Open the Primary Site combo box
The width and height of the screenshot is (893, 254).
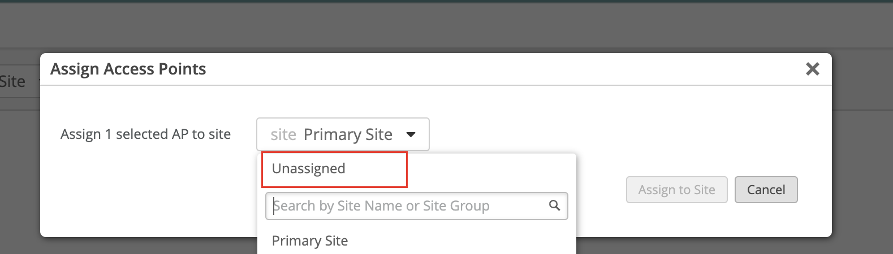pos(343,134)
